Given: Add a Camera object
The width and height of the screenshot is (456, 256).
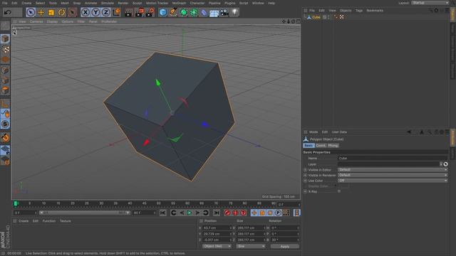Looking at the screenshot, I should (224, 13).
